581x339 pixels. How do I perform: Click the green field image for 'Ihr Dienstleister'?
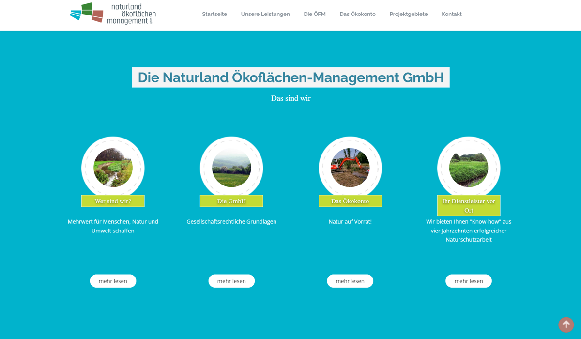pos(469,168)
